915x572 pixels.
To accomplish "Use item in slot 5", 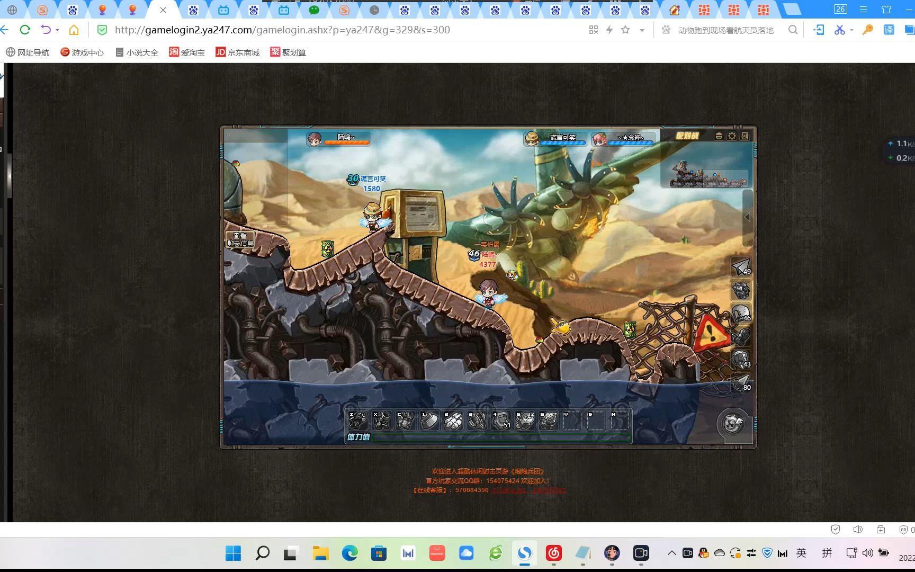I will [525, 421].
